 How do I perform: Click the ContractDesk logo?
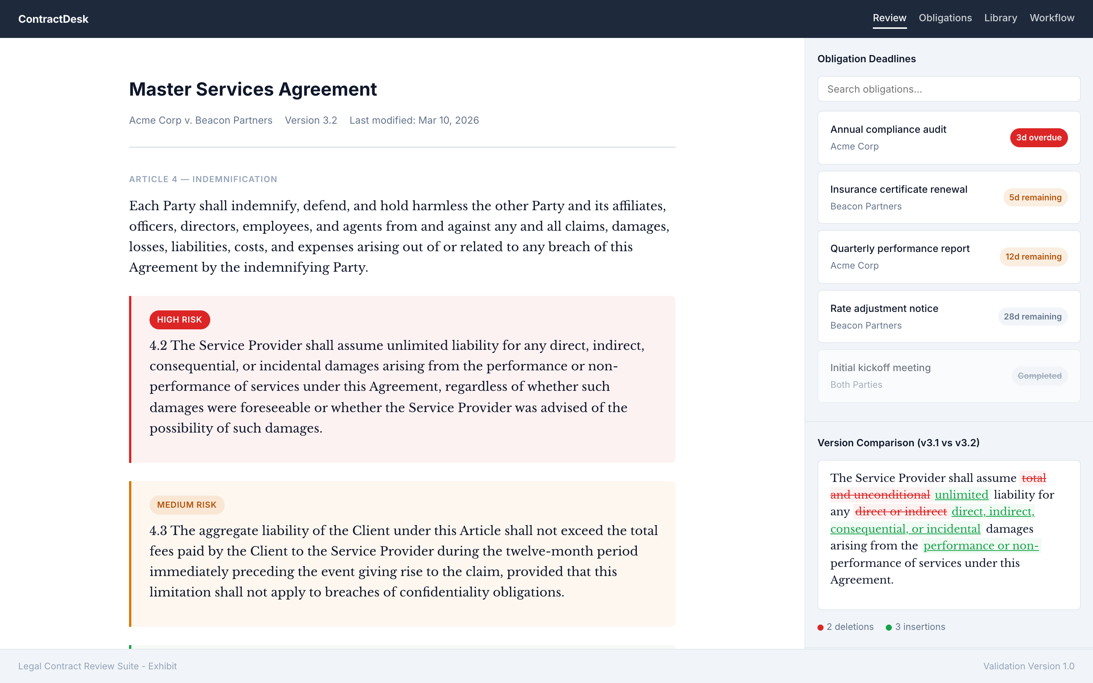[x=53, y=19]
